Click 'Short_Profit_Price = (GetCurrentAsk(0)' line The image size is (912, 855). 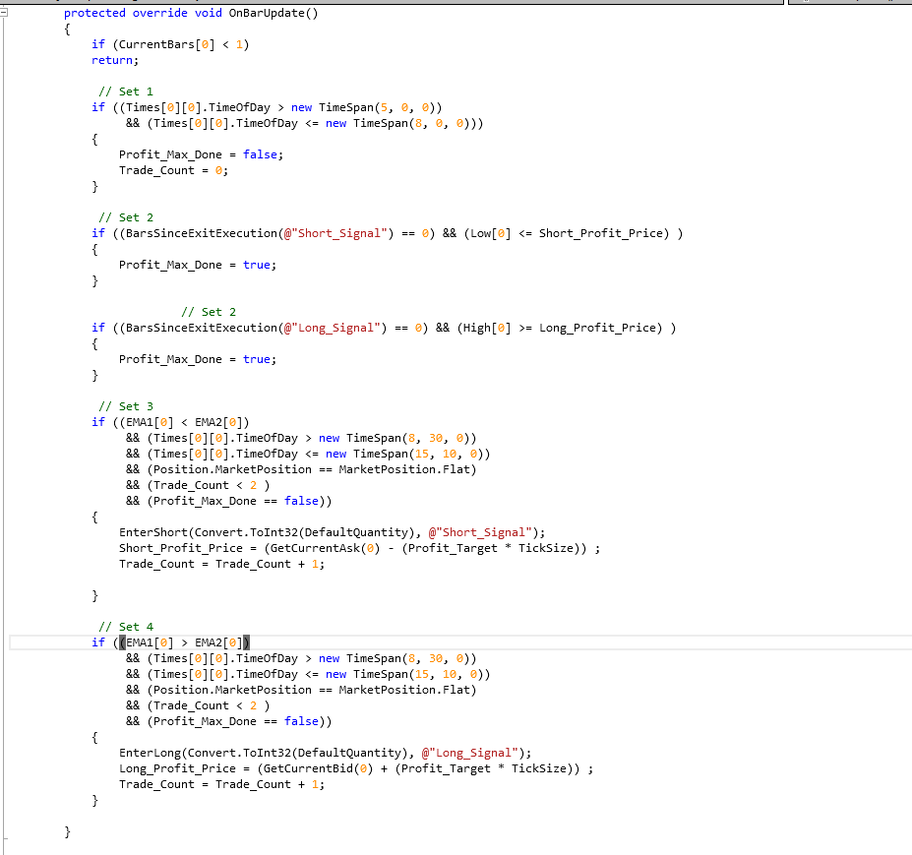[x=359, y=548]
